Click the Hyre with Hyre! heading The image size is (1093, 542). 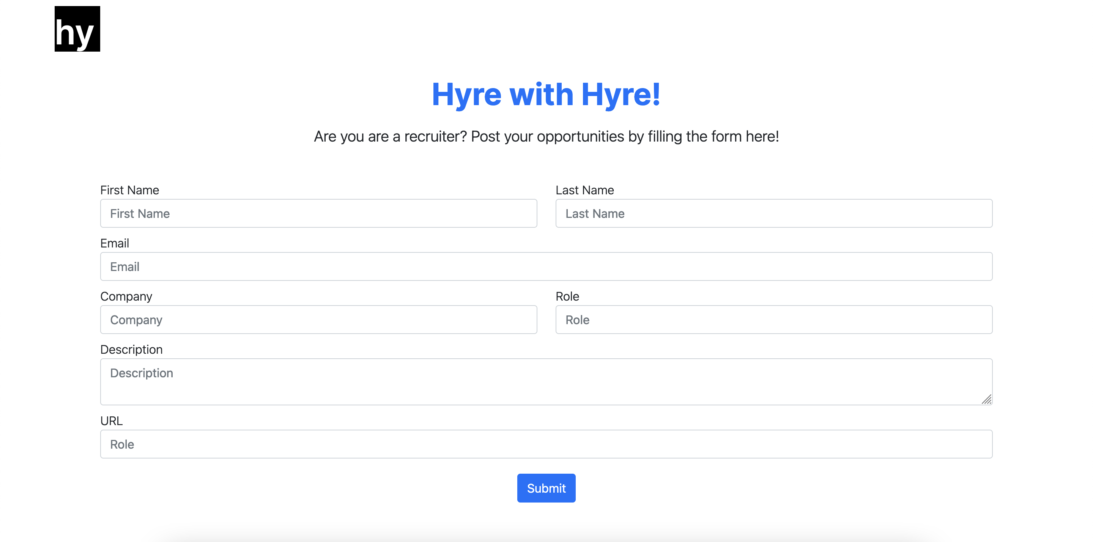[x=546, y=94]
